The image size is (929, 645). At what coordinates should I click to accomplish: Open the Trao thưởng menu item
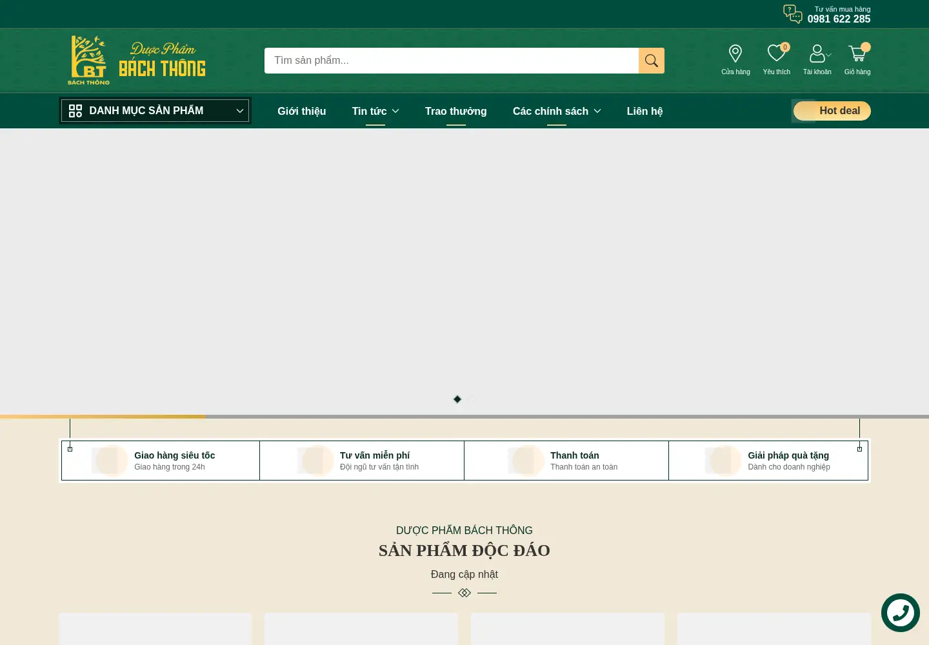(x=456, y=111)
